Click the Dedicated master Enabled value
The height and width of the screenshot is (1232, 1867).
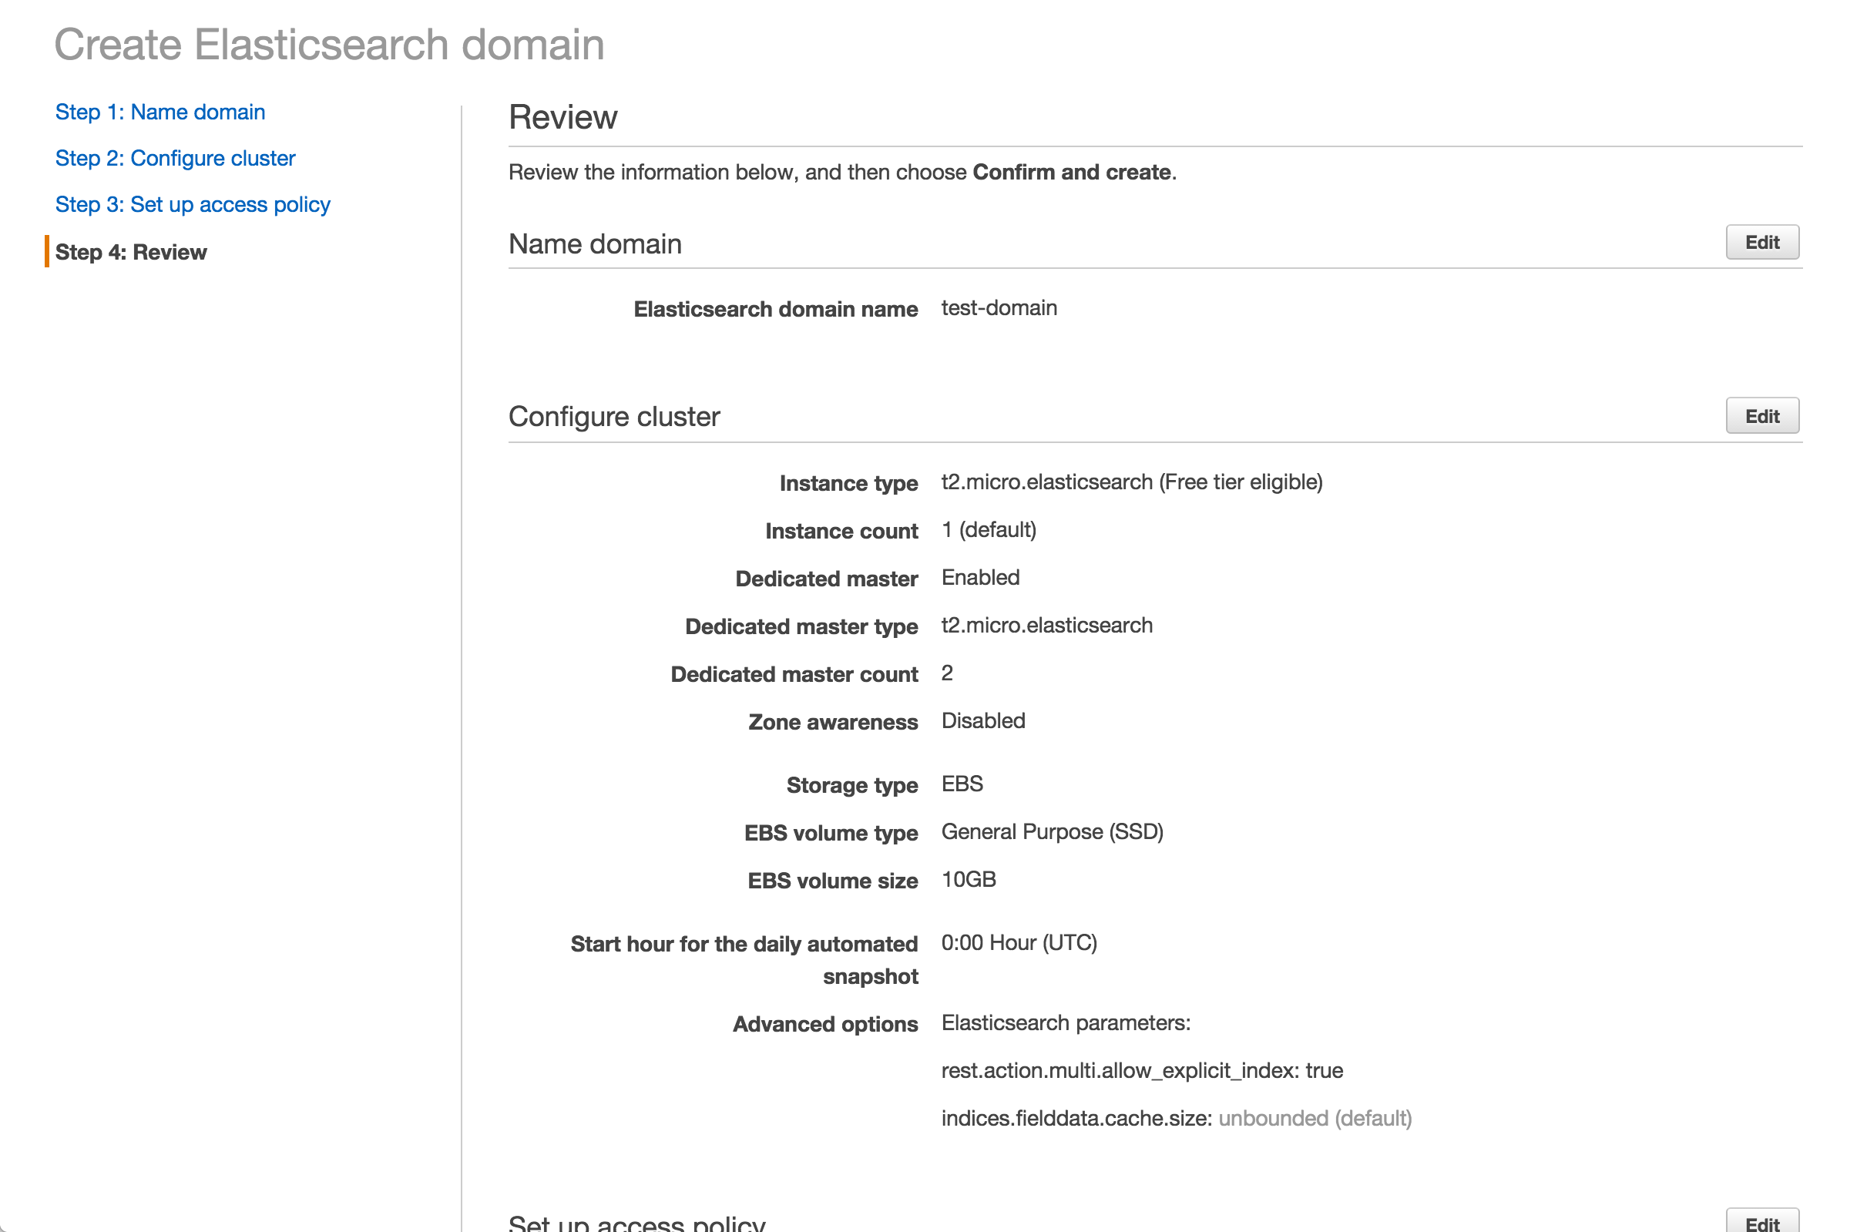980,578
